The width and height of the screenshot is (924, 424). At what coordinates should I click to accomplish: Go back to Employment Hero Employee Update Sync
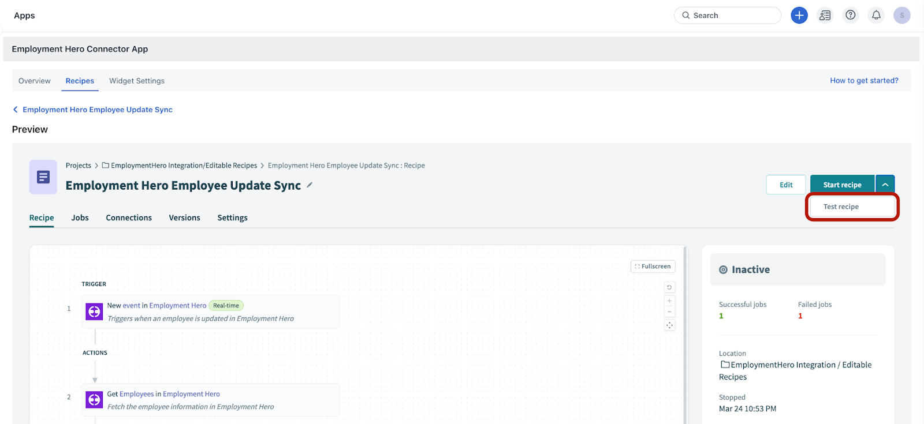(98, 110)
